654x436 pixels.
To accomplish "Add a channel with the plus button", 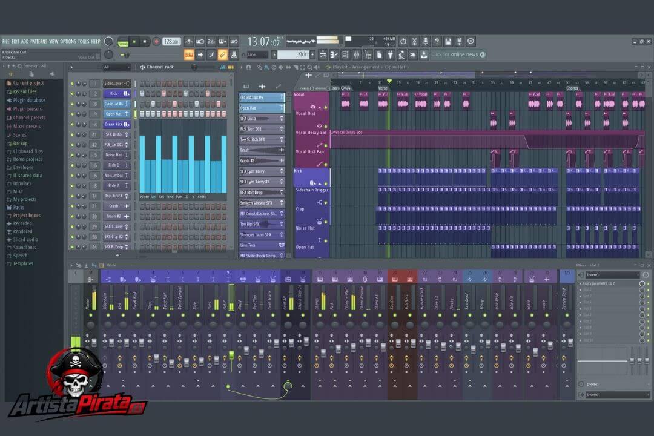I will (x=117, y=255).
